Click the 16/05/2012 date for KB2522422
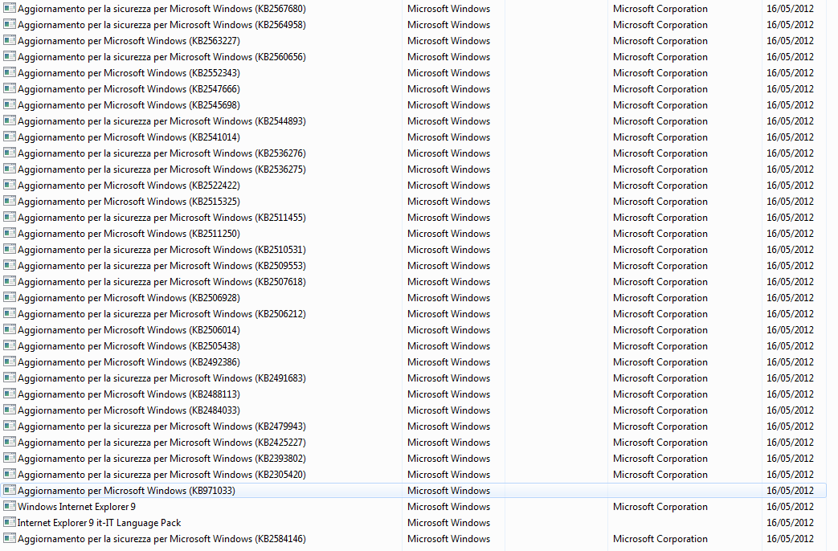The height and width of the screenshot is (551, 838). click(x=790, y=185)
